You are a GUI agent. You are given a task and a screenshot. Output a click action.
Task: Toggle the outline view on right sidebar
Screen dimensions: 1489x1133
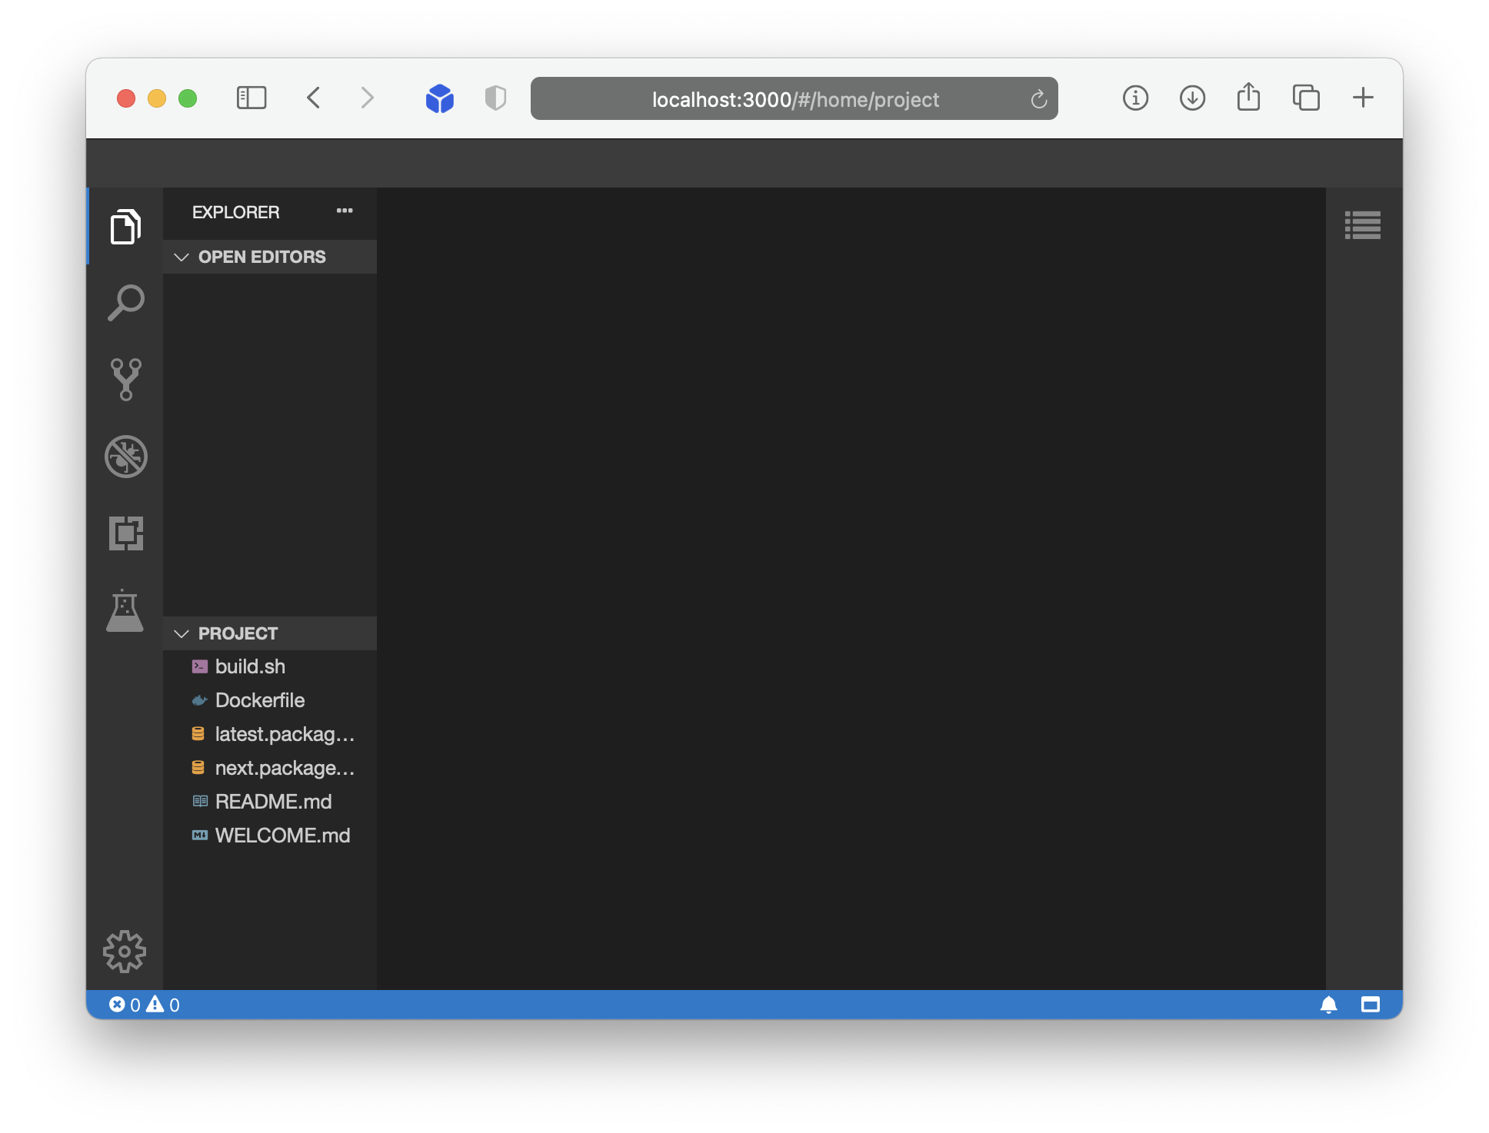[x=1362, y=225]
